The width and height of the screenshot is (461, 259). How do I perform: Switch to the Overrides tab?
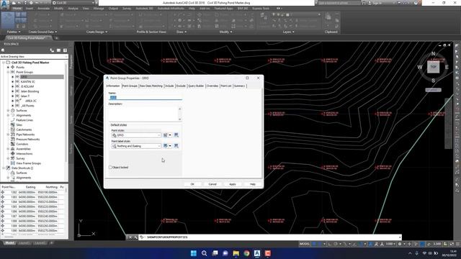coord(212,86)
